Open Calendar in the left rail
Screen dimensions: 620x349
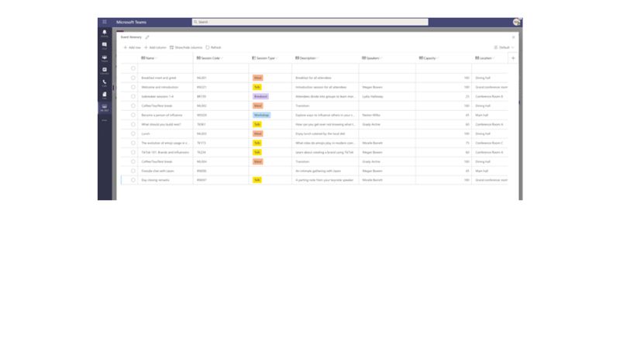(x=105, y=71)
